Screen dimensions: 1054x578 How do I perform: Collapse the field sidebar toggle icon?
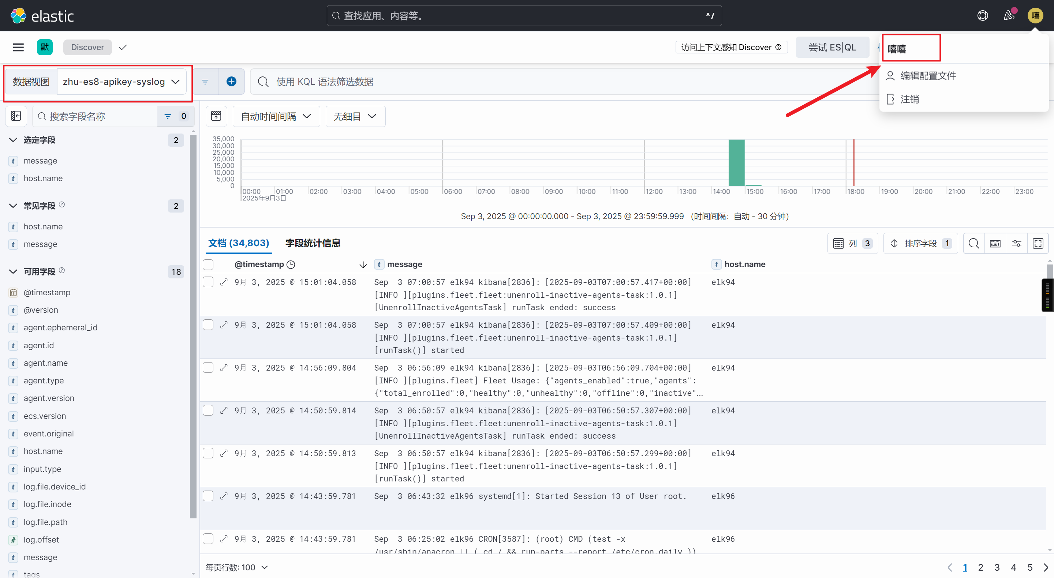tap(16, 116)
